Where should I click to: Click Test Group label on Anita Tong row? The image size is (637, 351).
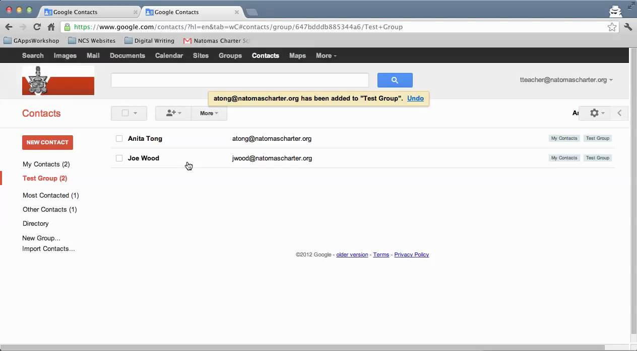pyautogui.click(x=598, y=138)
